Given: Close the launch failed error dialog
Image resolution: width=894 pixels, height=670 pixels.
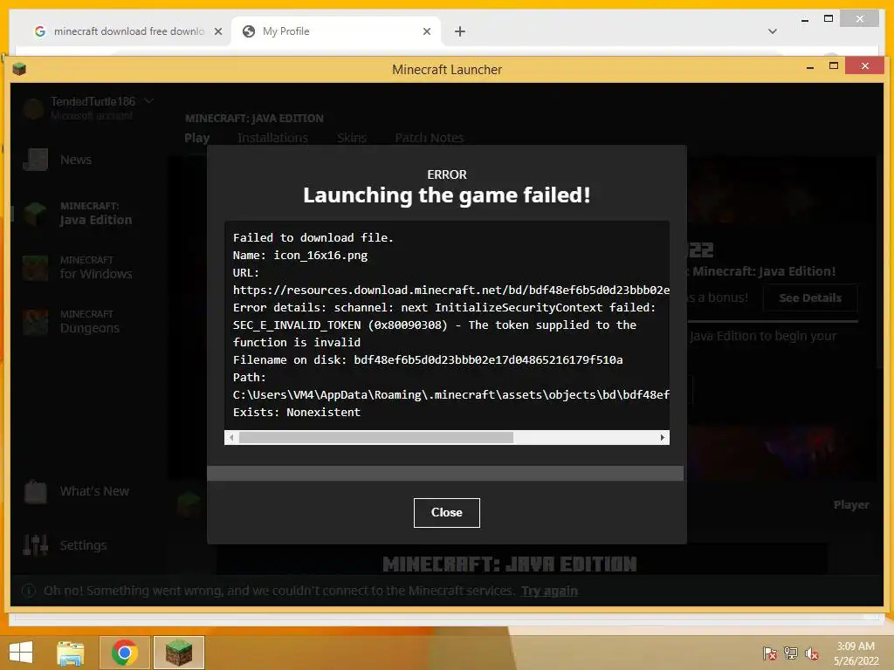Looking at the screenshot, I should [x=446, y=513].
